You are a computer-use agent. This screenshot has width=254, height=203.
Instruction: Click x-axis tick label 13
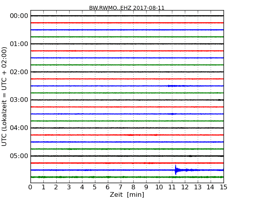(198, 187)
